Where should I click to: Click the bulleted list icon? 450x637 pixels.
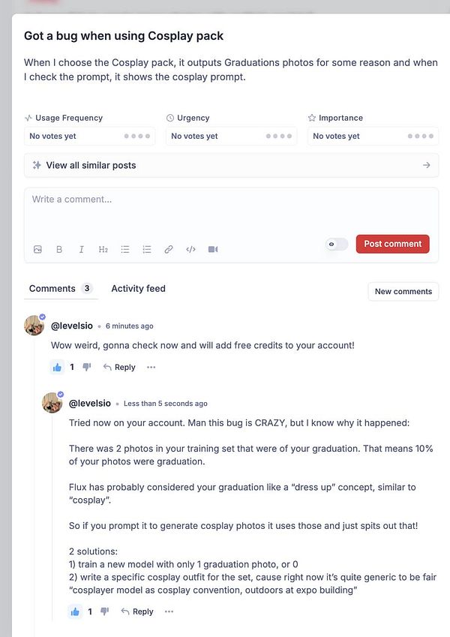coord(124,249)
